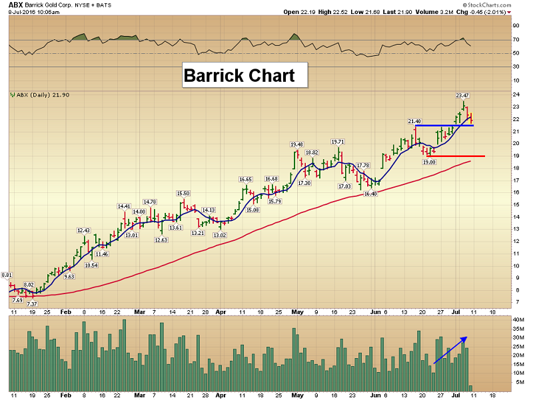Click the 21.40 price label
The width and height of the screenshot is (533, 400).
coord(414,121)
